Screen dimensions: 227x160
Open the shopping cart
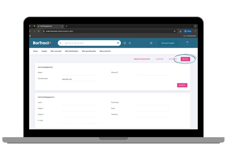coord(124,43)
